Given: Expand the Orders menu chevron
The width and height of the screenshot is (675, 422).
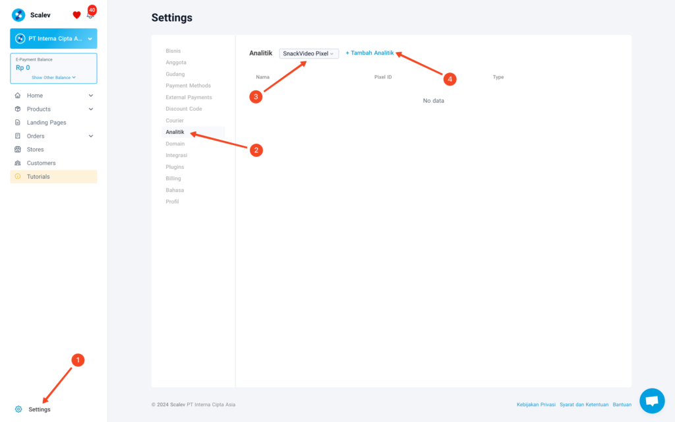Looking at the screenshot, I should [91, 136].
